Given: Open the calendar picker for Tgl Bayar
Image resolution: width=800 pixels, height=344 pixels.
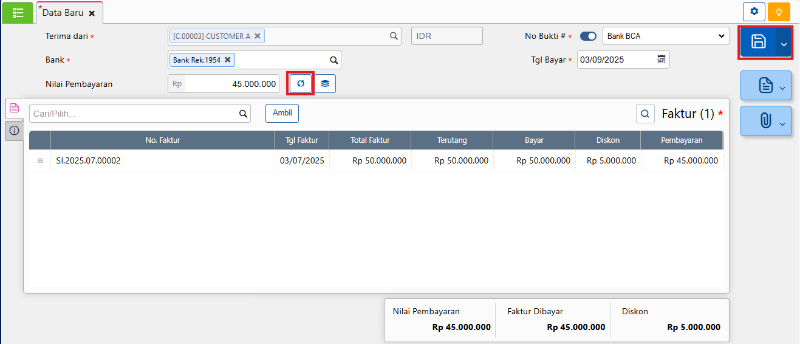Looking at the screenshot, I should [x=662, y=60].
